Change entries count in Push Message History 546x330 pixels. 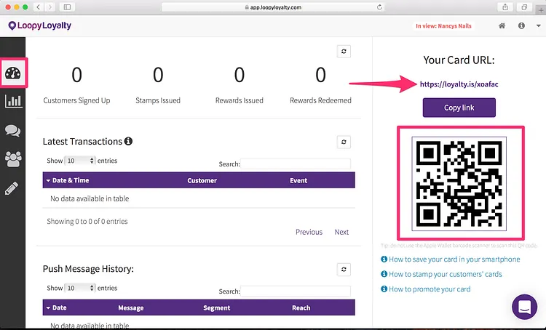click(x=80, y=288)
